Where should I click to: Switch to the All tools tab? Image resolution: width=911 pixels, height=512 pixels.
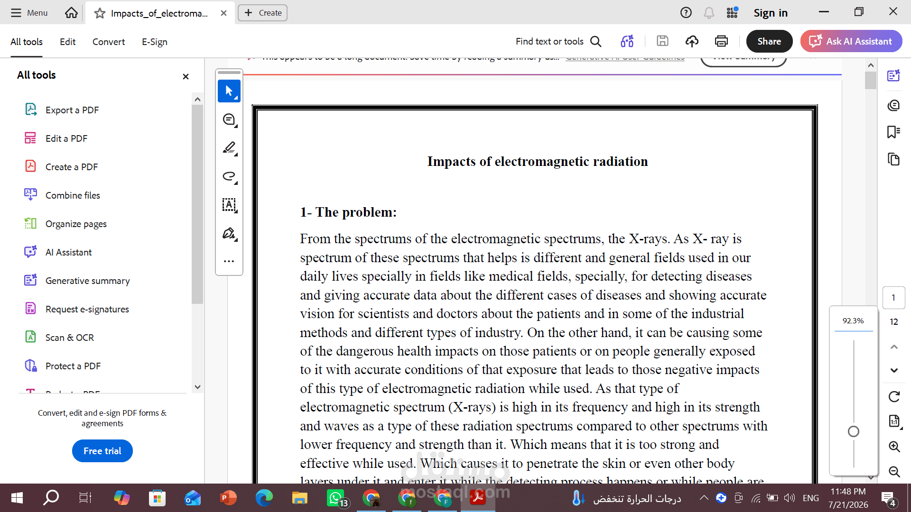click(x=27, y=42)
